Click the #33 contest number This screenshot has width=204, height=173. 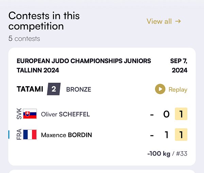(x=182, y=154)
